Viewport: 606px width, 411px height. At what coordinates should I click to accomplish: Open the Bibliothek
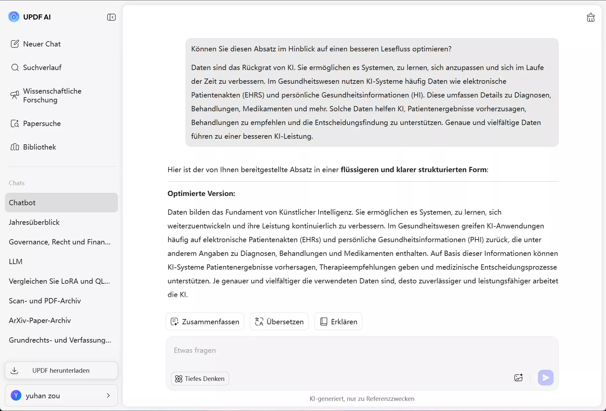click(40, 147)
